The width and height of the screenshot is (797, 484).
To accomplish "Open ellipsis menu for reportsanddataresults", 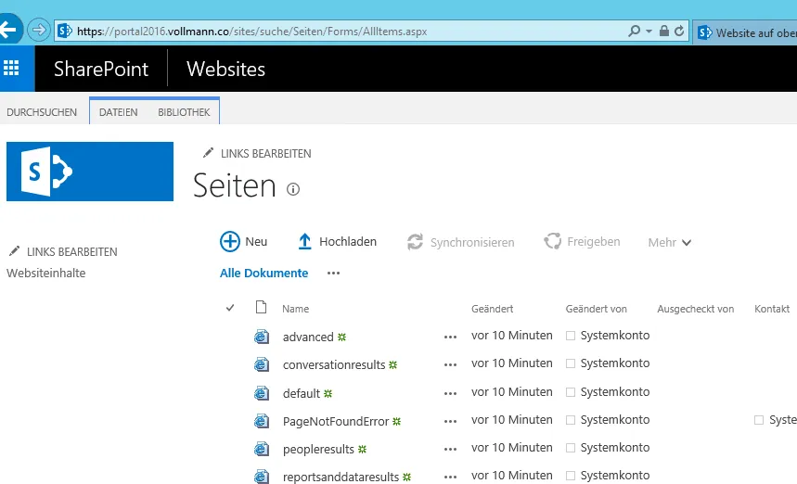I will (450, 477).
